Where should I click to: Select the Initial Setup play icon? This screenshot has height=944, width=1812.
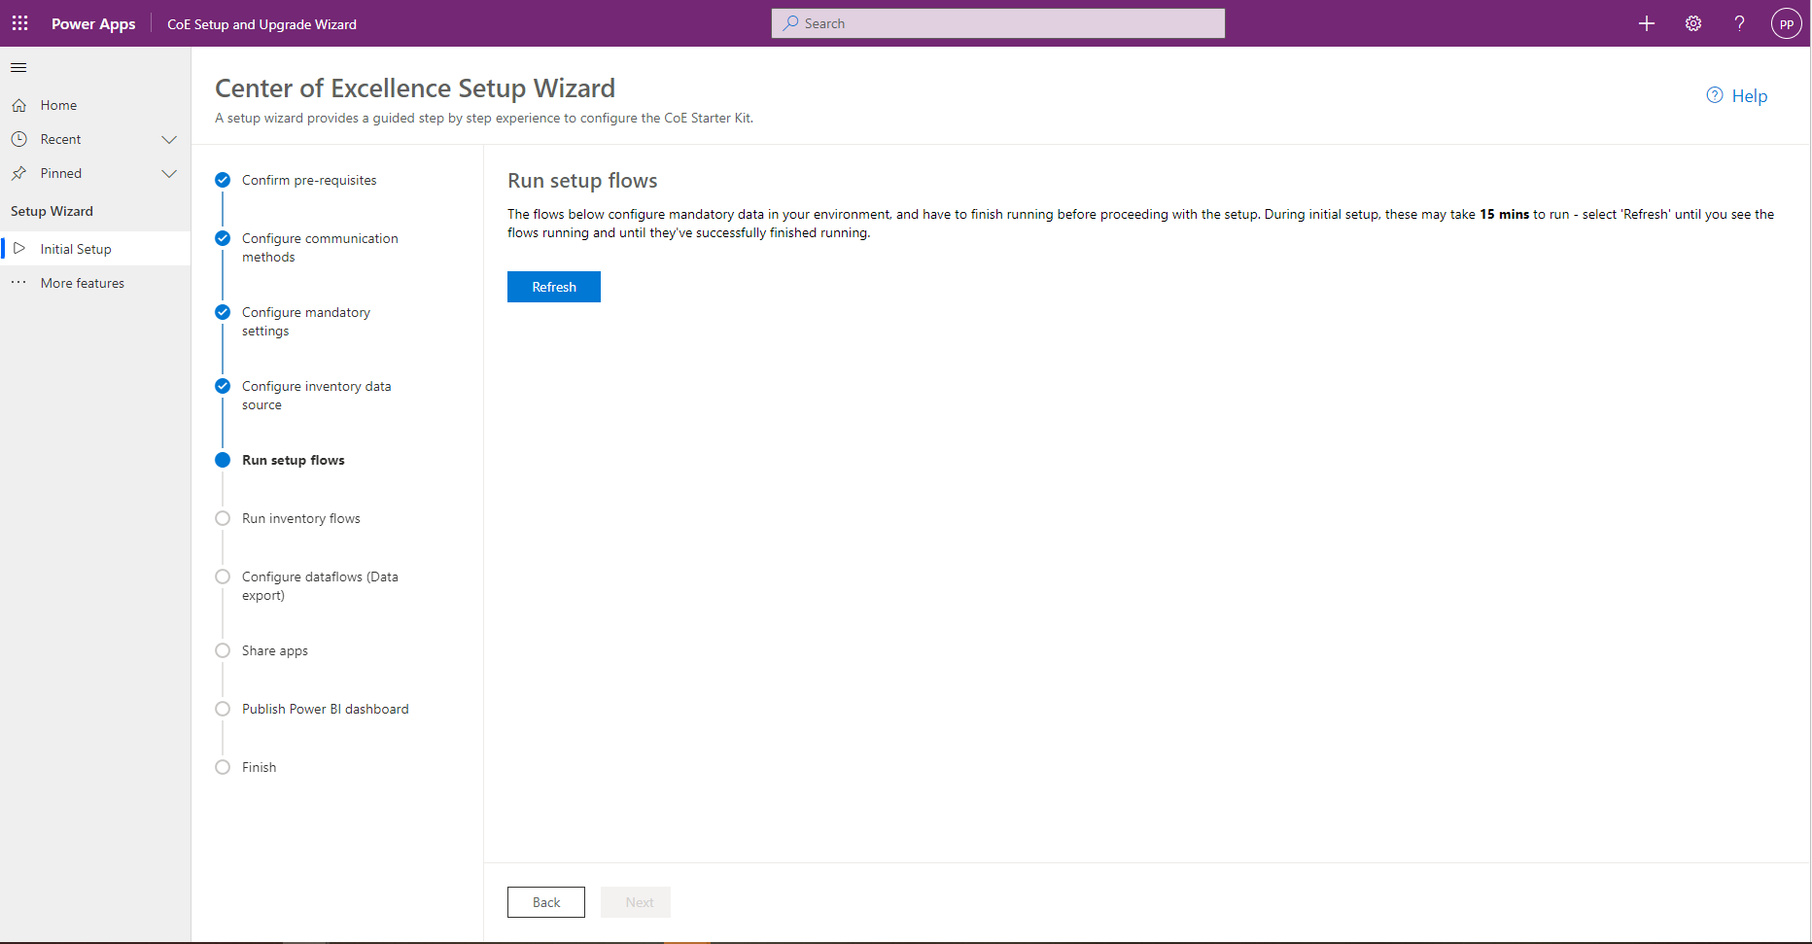20,248
